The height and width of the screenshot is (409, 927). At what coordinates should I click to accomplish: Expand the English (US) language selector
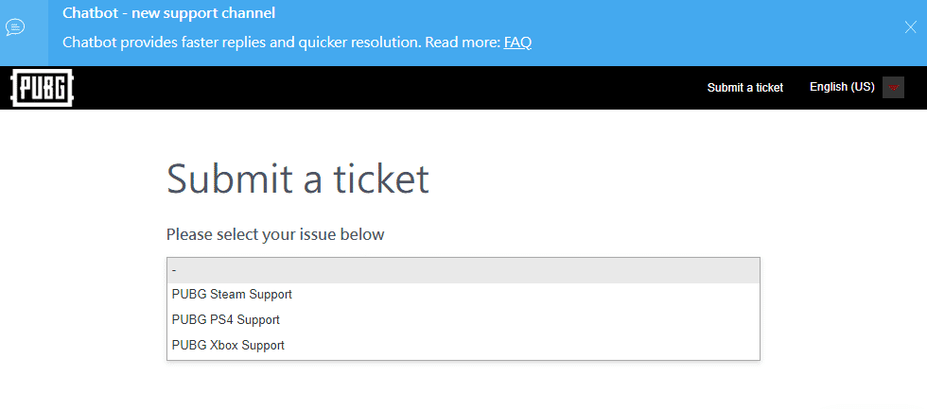click(x=842, y=87)
